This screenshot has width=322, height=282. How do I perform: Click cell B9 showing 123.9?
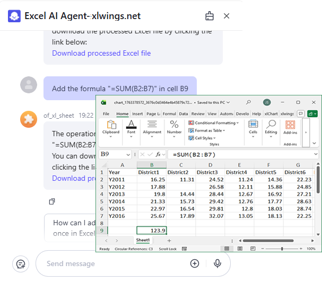click(152, 231)
